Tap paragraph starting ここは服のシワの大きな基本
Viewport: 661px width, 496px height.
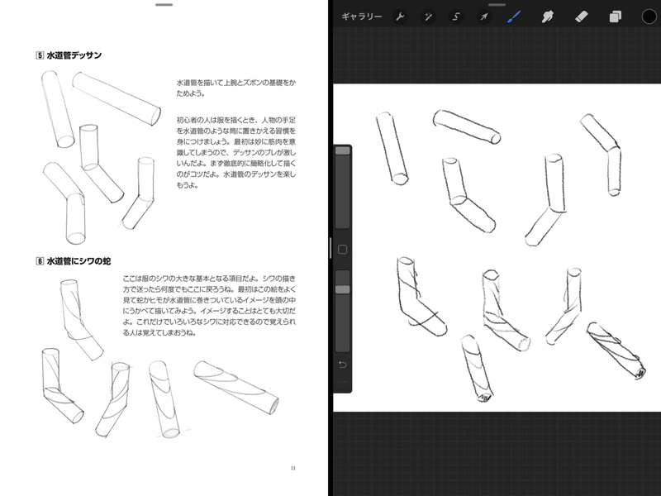[x=209, y=305]
